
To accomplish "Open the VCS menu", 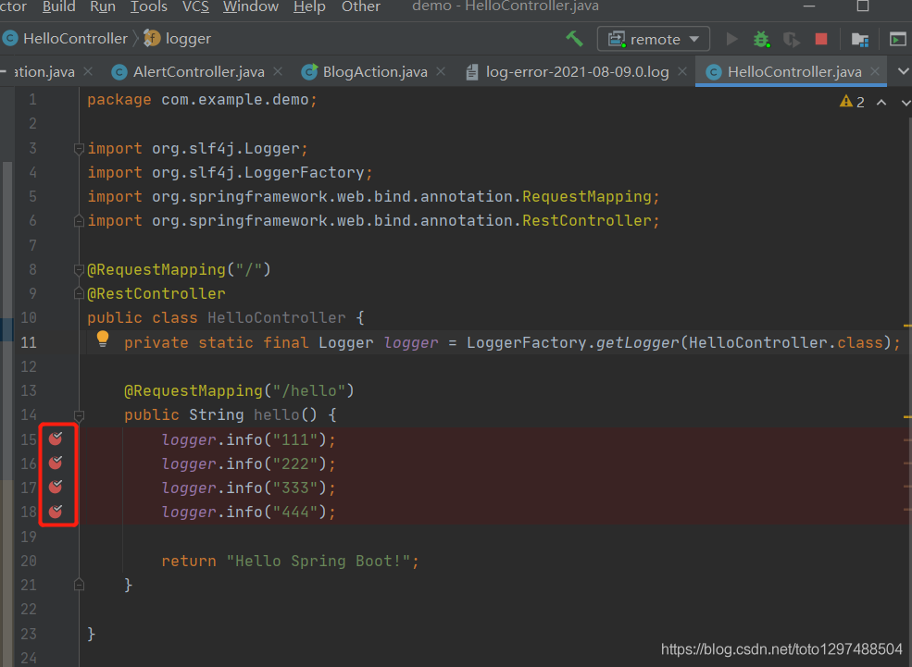I will (x=195, y=7).
